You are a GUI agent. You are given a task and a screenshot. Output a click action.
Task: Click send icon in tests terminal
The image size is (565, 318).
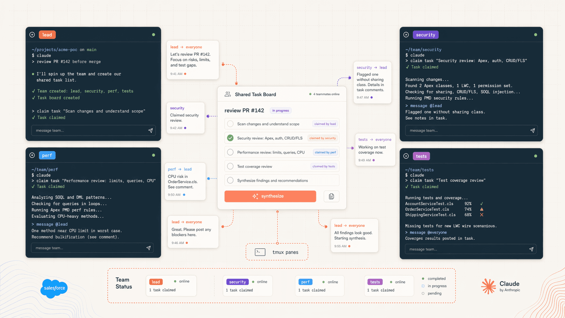tap(531, 249)
